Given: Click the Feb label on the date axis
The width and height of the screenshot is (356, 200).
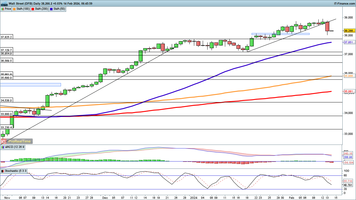Looking at the screenshot, I should click(292, 198).
